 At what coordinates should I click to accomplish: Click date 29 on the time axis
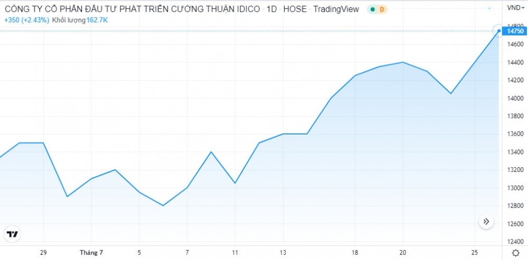point(43,253)
